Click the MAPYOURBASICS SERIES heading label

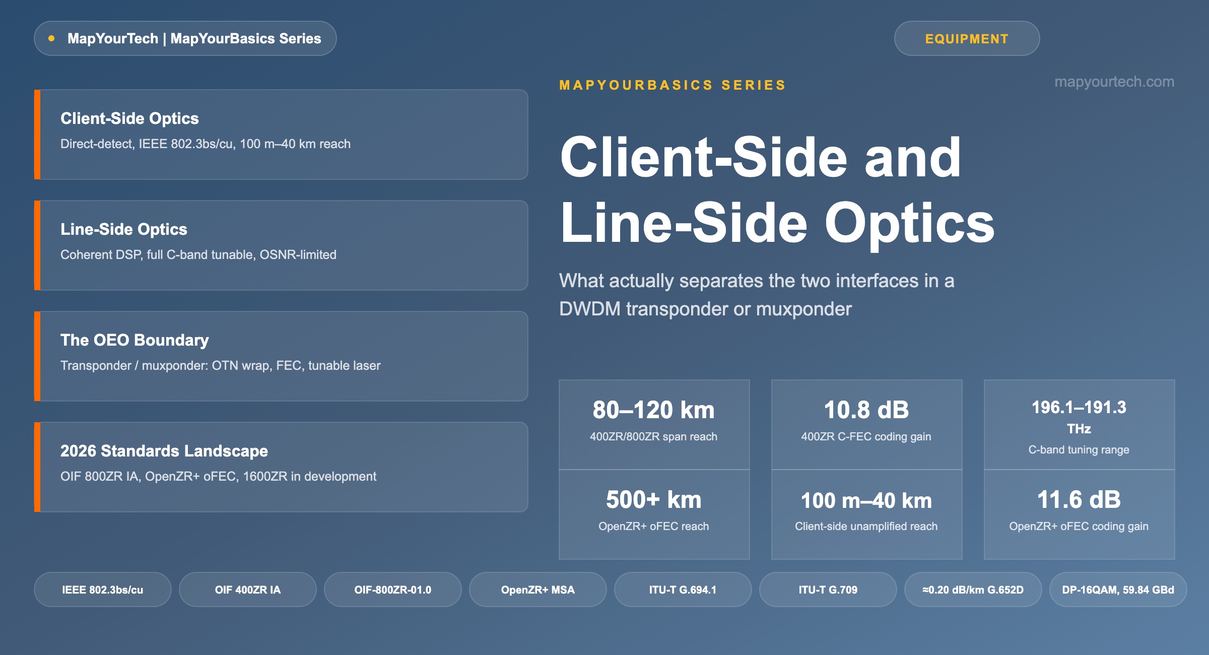pyautogui.click(x=673, y=85)
